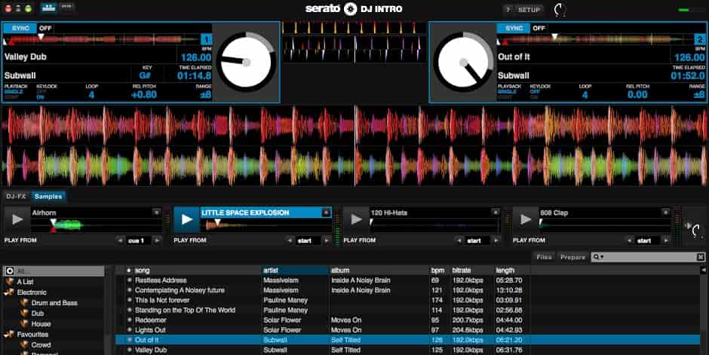Seek in left deck track overview waveform
This screenshot has width=709, height=355.
click(x=102, y=39)
